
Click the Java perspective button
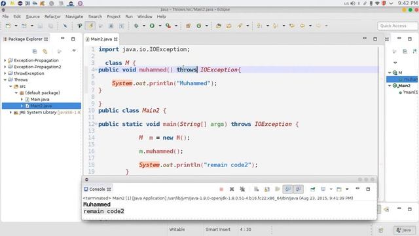[404, 230]
